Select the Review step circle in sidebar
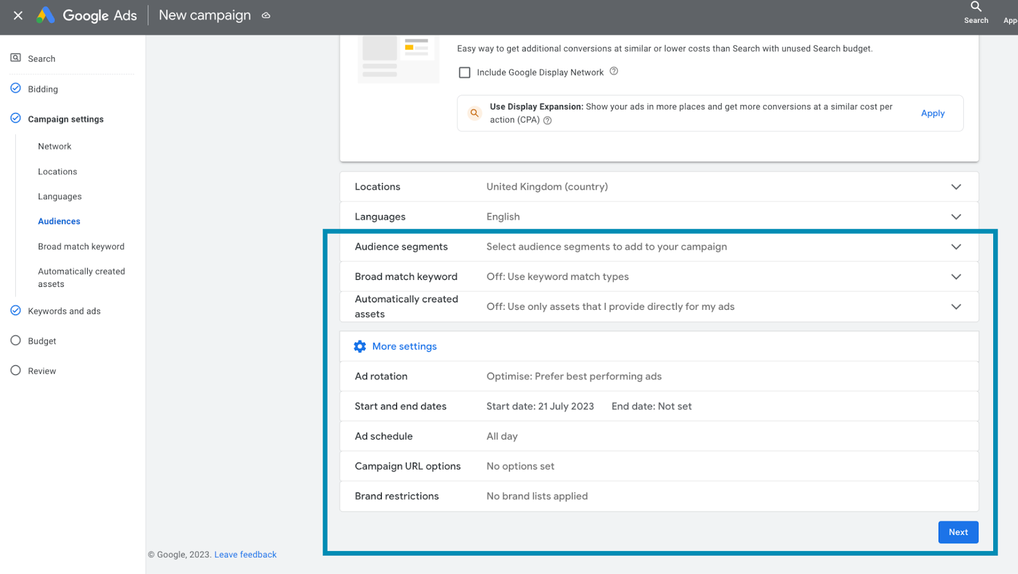Viewport: 1018px width, 574px height. click(16, 370)
